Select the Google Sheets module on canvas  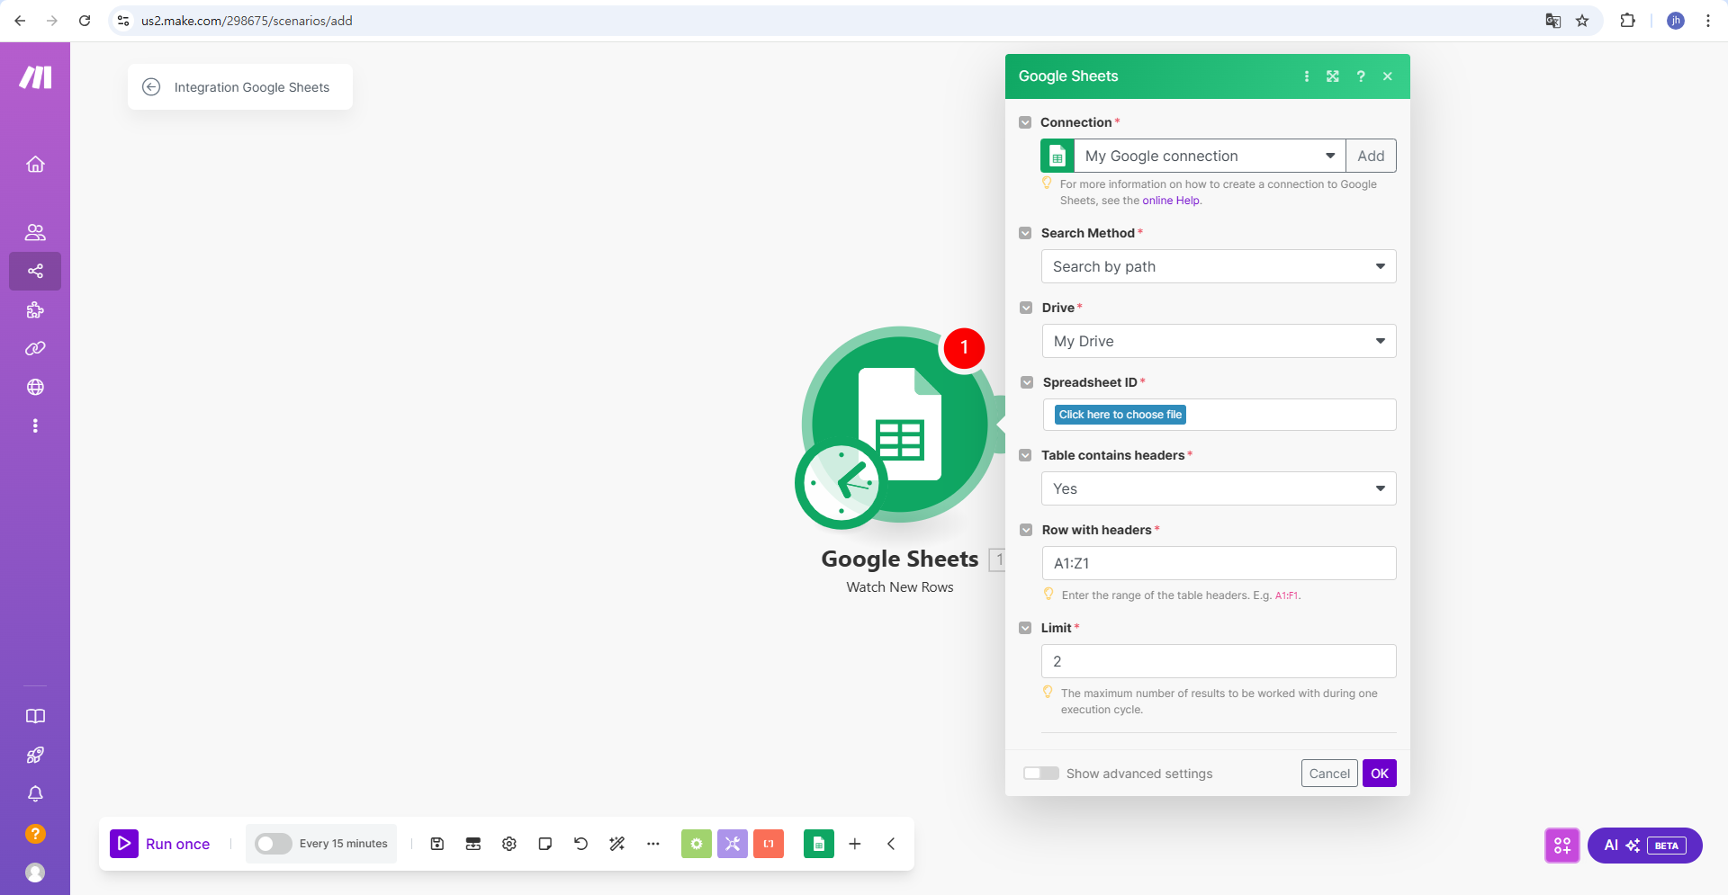pos(900,425)
